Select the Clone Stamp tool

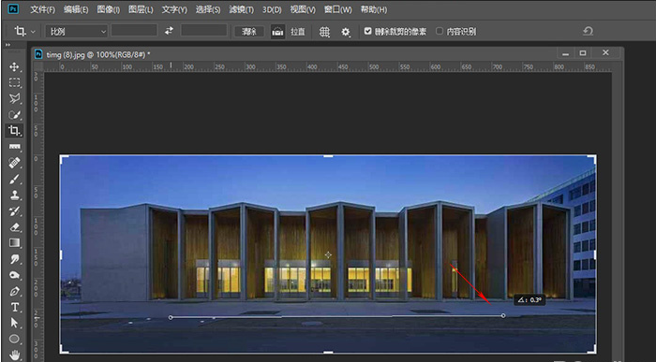15,195
